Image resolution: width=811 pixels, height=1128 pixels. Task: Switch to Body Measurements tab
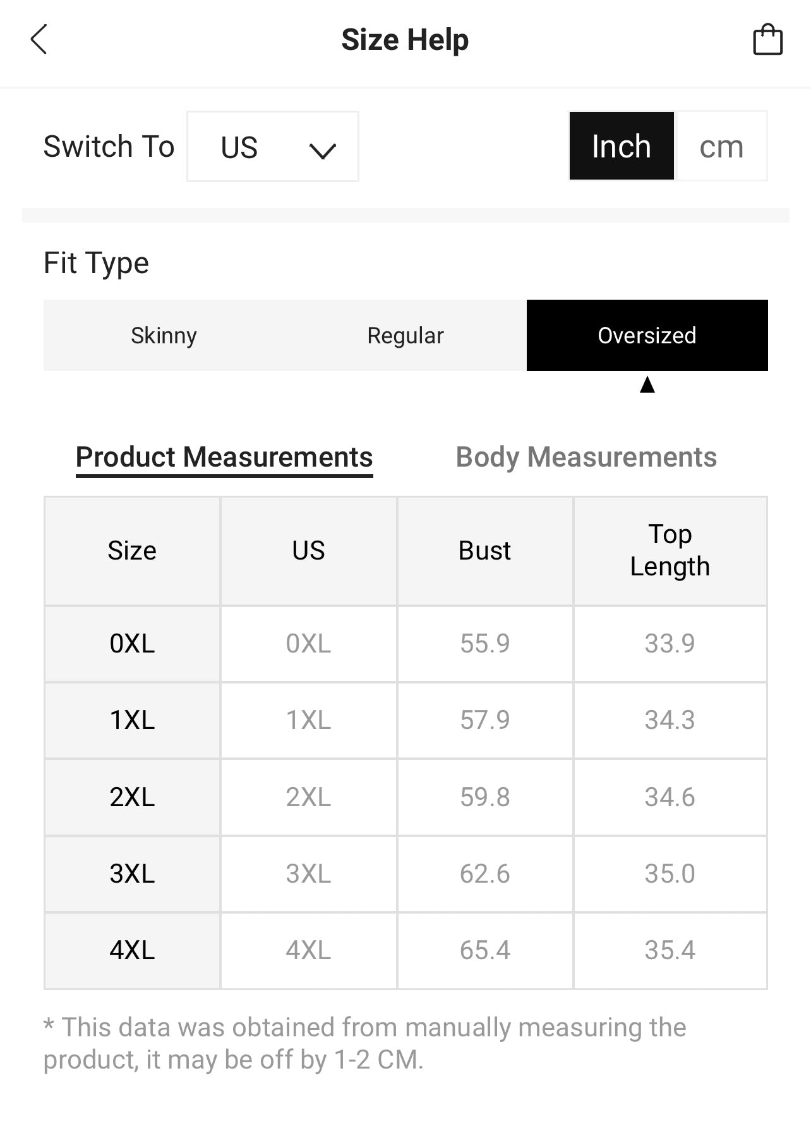(x=586, y=457)
